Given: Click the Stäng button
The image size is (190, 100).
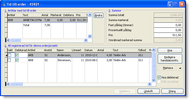Looking at the screenshot, I should tap(172, 91).
